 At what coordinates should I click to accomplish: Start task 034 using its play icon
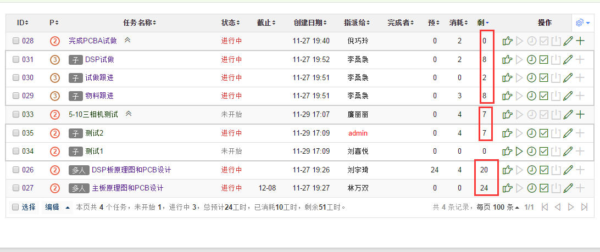tap(519, 151)
